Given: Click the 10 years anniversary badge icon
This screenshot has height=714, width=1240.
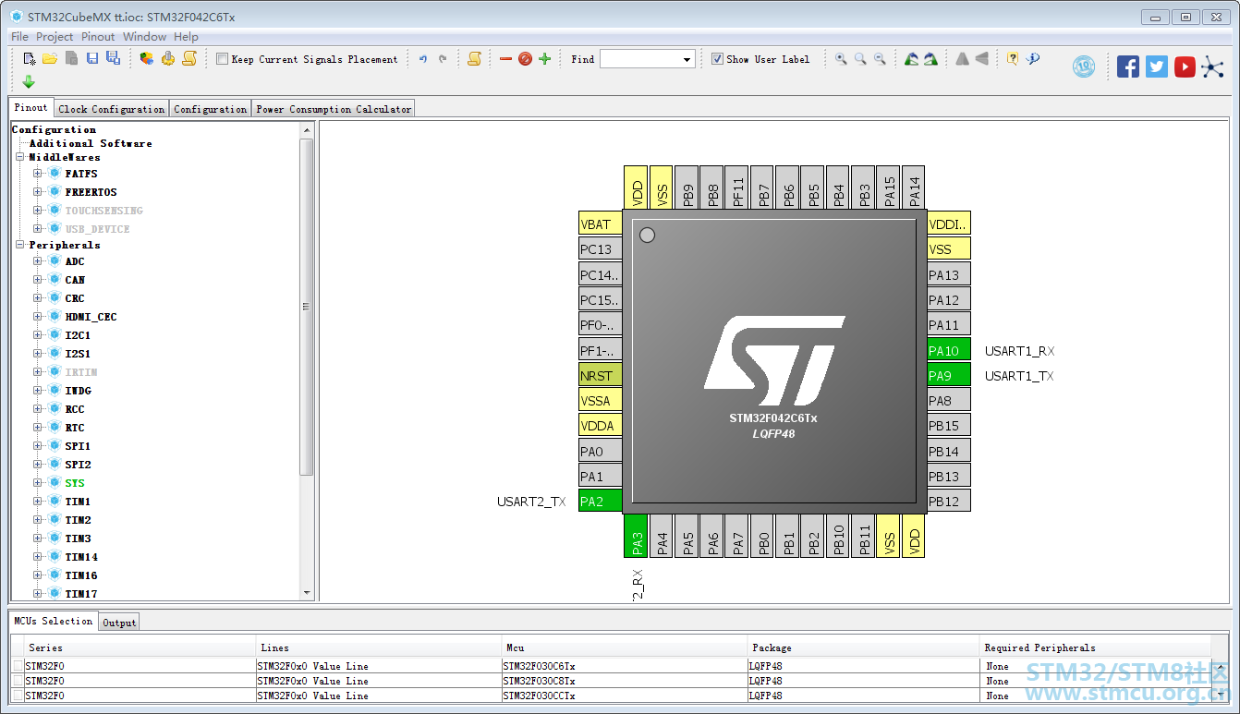Looking at the screenshot, I should [x=1084, y=67].
